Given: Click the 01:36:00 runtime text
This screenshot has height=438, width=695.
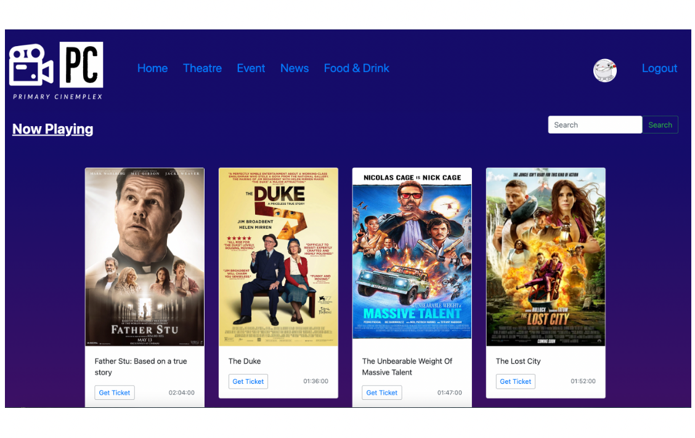Looking at the screenshot, I should tap(315, 381).
